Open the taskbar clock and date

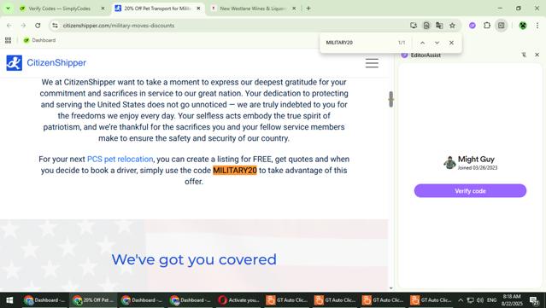click(x=512, y=300)
